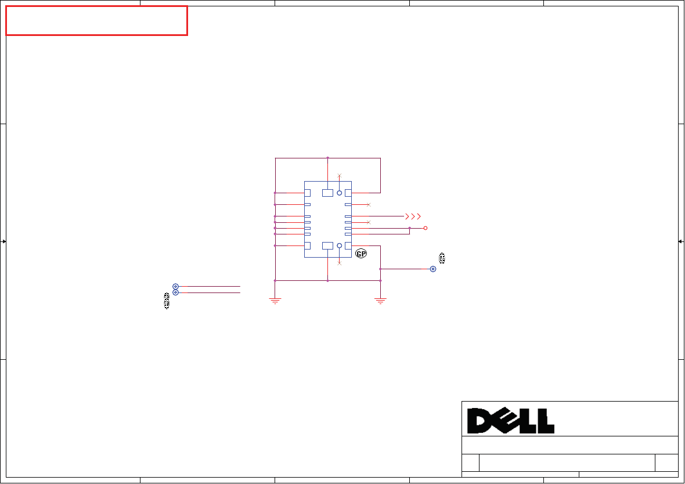Select the lower of two left test points
The width and height of the screenshot is (685, 484).
(x=176, y=292)
